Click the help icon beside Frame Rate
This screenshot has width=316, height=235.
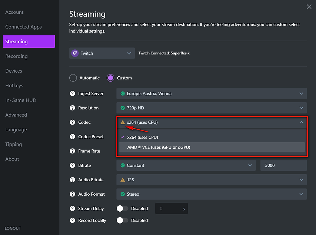click(x=72, y=151)
